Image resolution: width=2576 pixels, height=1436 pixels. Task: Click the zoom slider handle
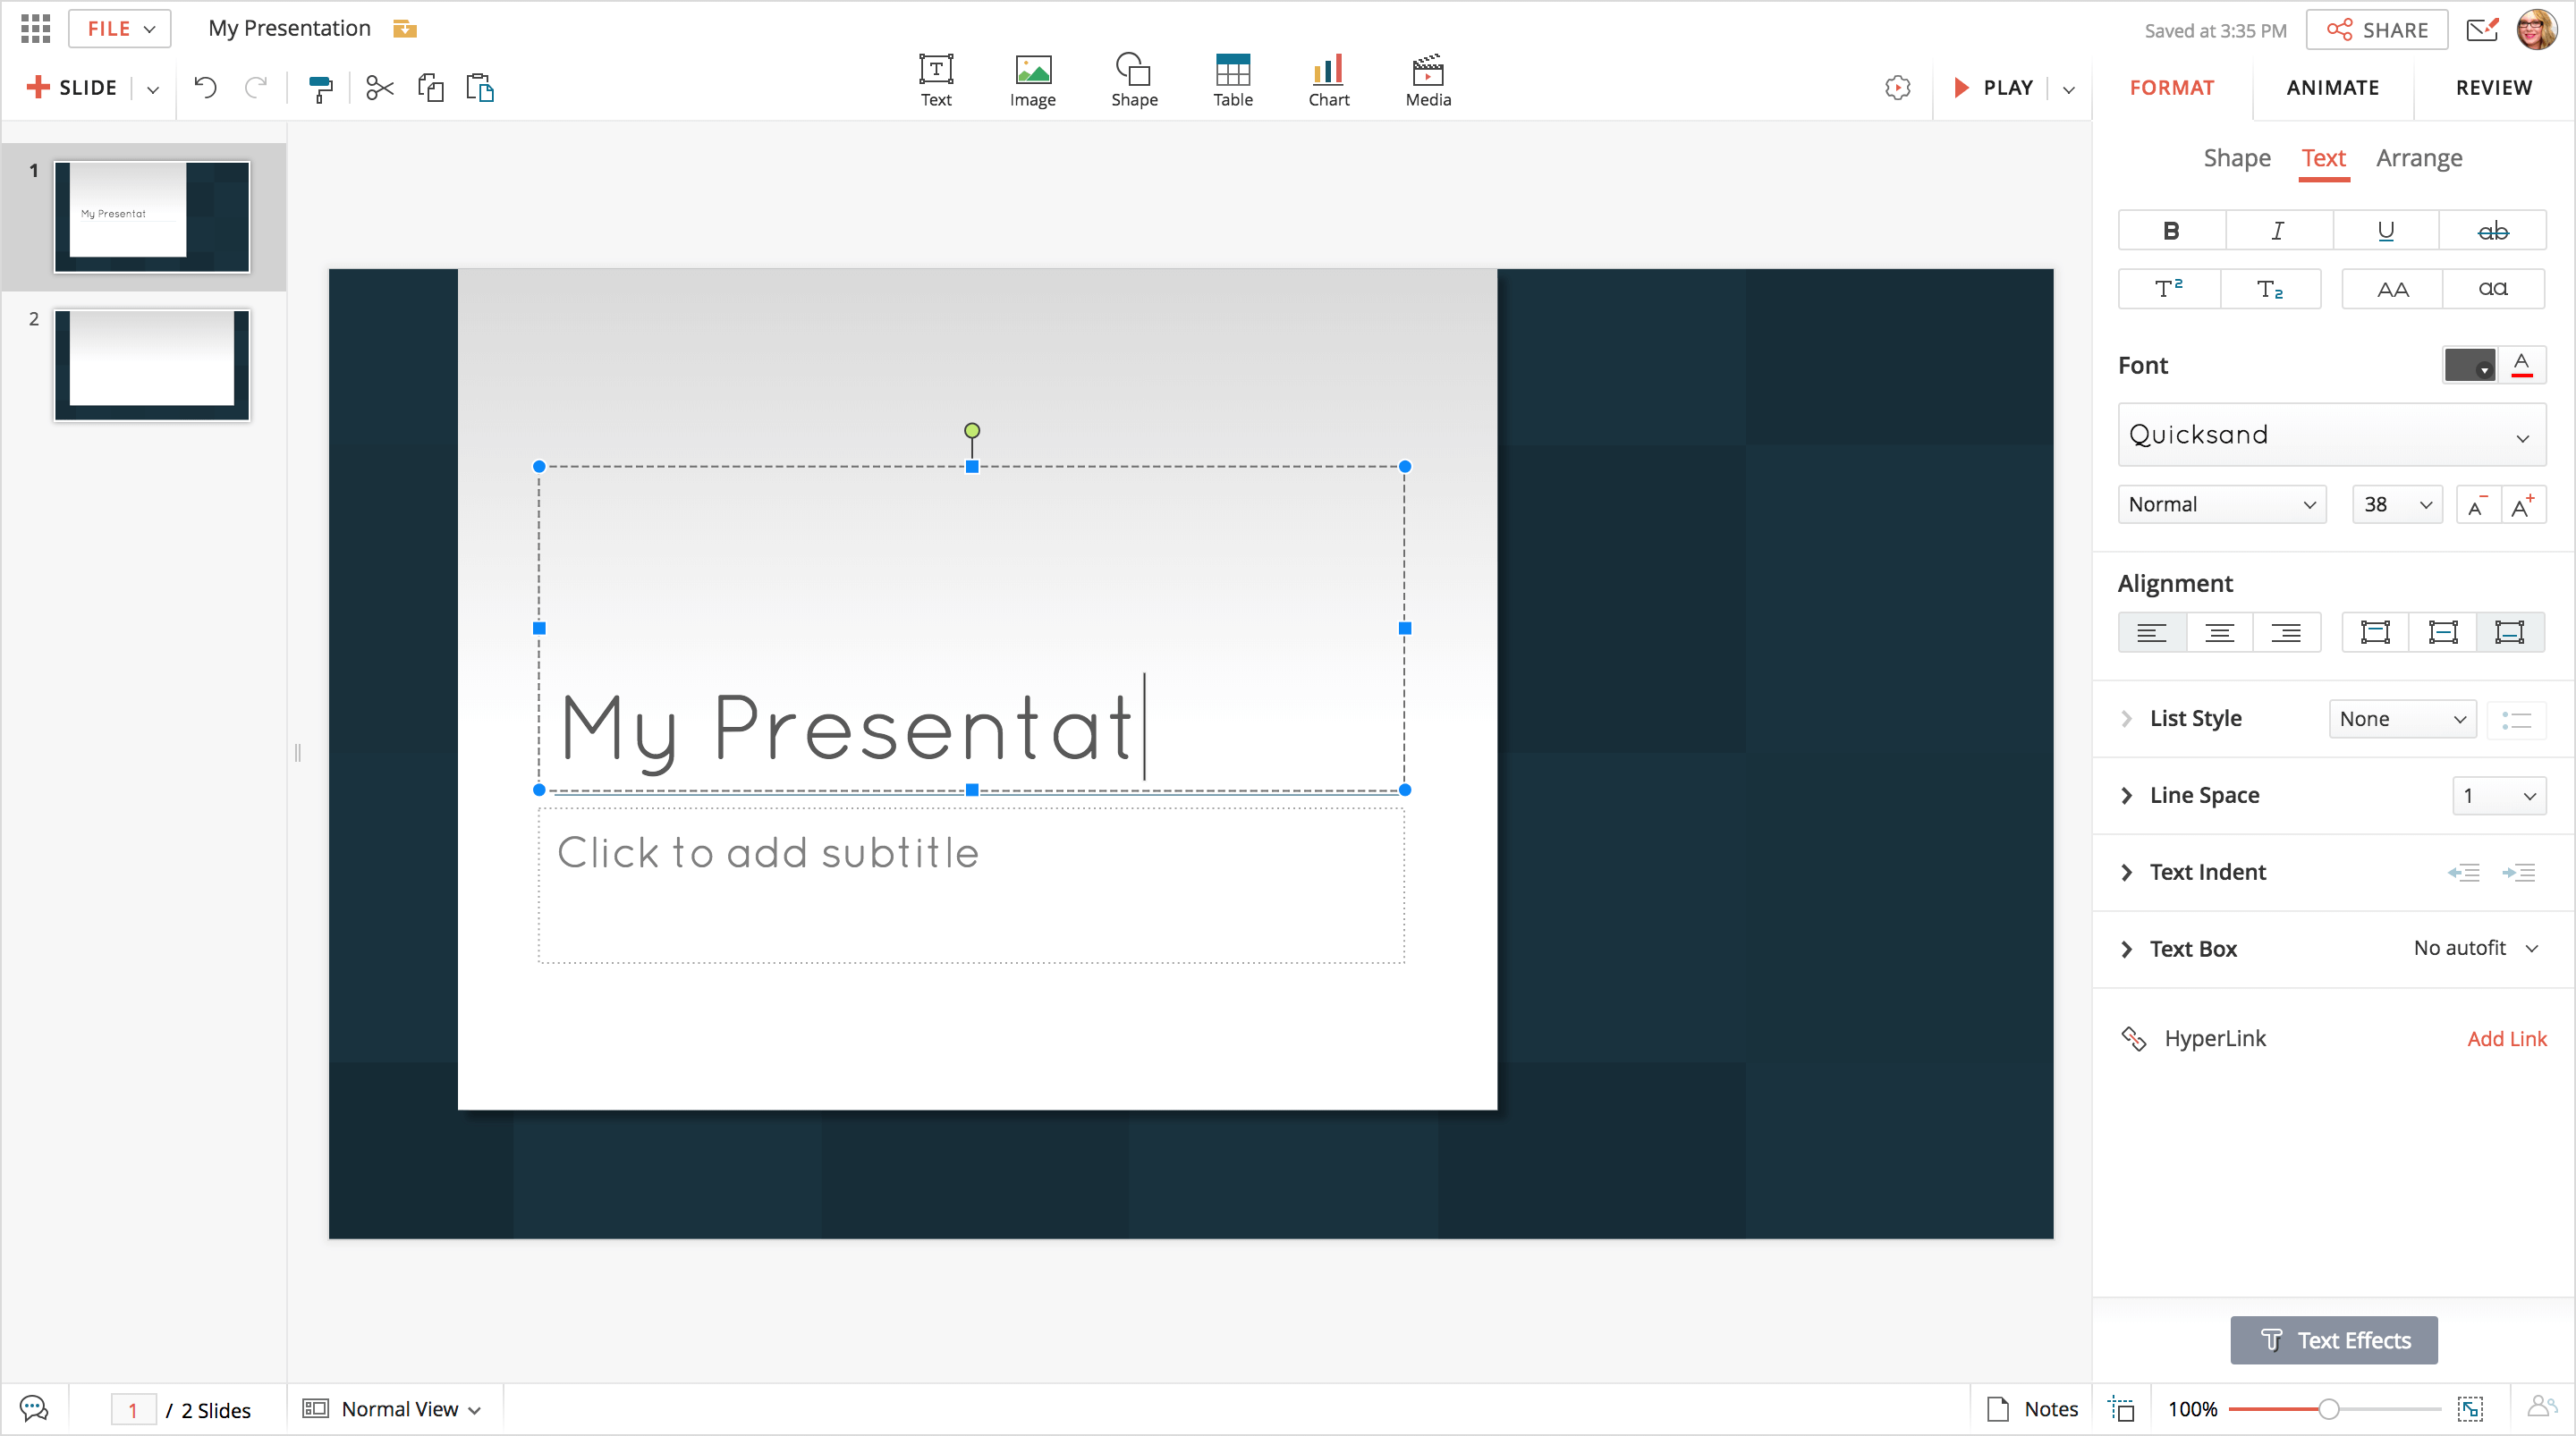click(2328, 1409)
